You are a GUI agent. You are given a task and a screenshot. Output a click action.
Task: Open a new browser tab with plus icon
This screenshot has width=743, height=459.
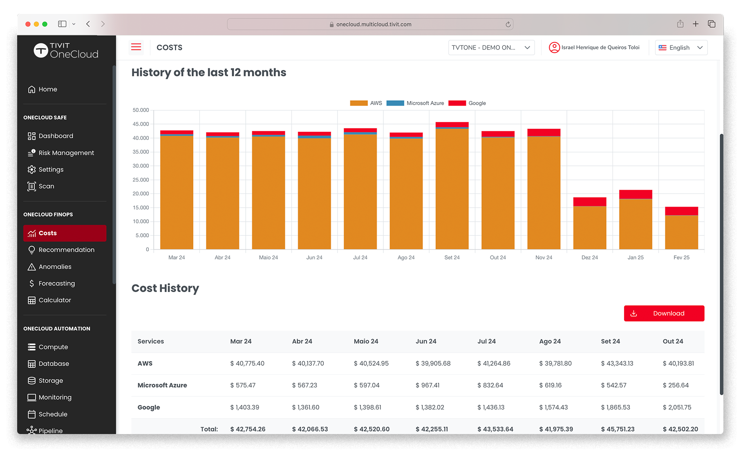point(696,24)
